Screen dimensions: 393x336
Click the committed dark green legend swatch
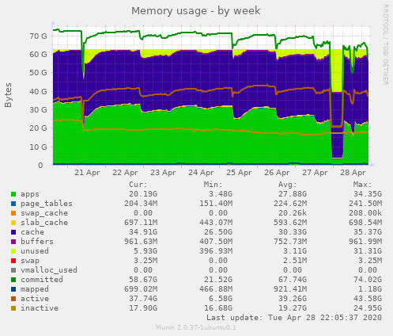[13, 280]
